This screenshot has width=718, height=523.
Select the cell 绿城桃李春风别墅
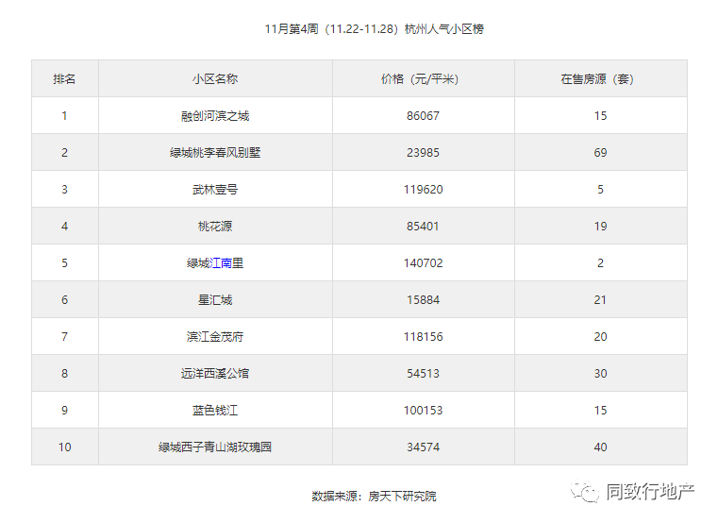215,153
